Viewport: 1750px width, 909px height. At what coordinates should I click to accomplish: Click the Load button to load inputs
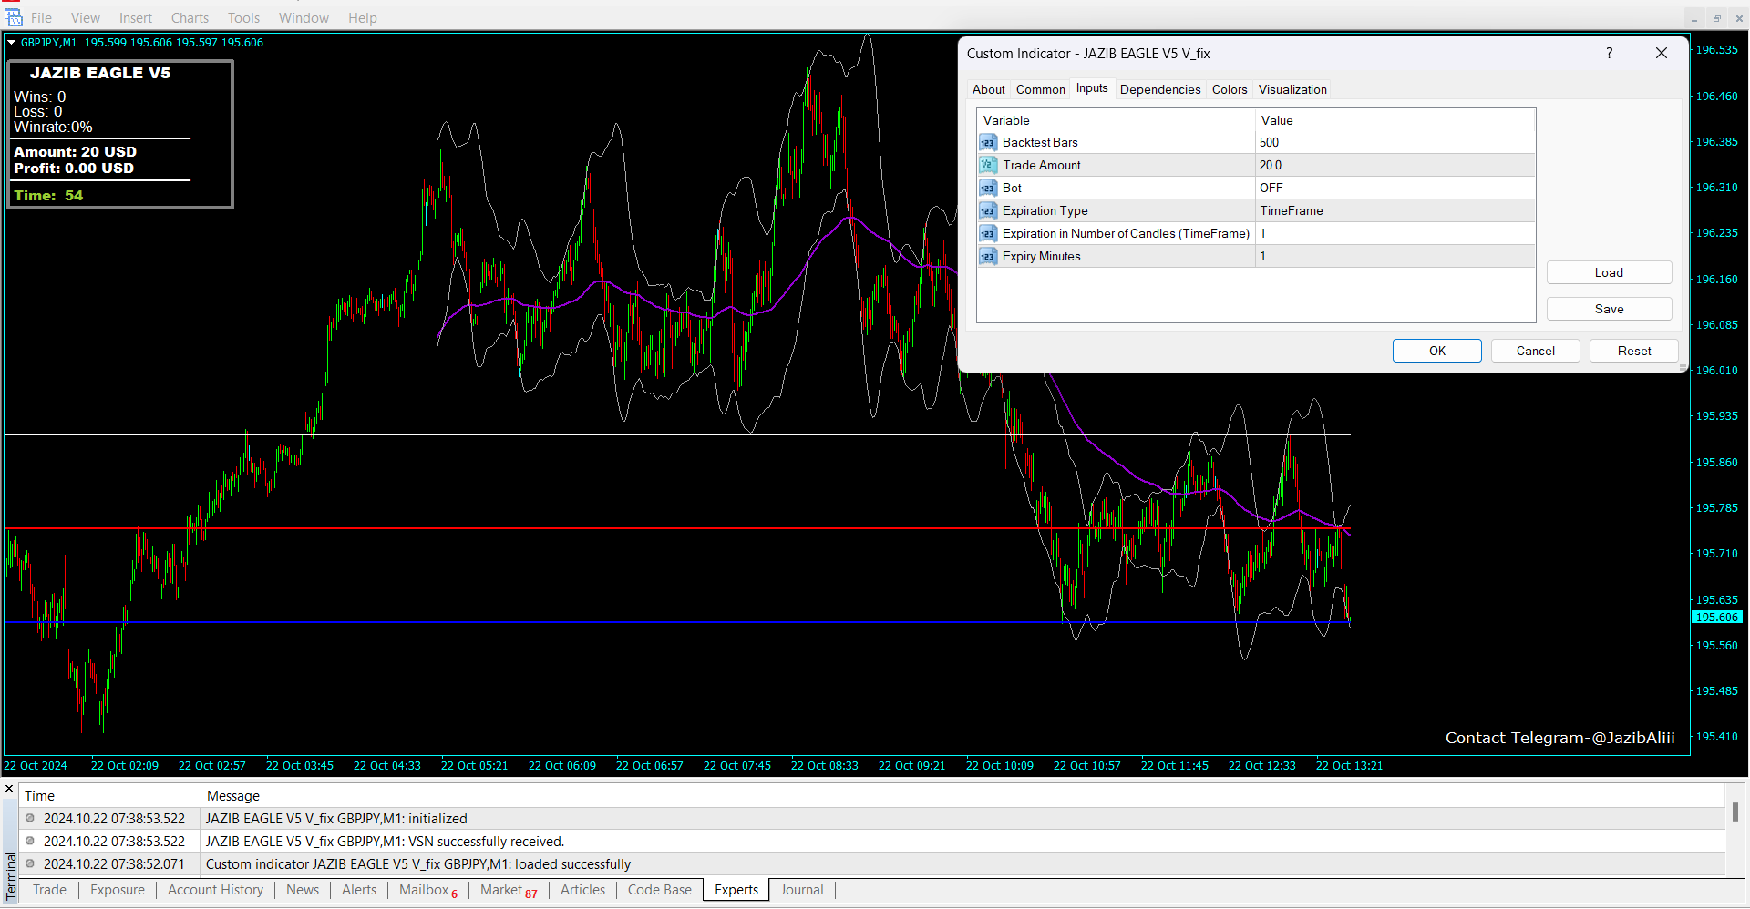point(1609,272)
